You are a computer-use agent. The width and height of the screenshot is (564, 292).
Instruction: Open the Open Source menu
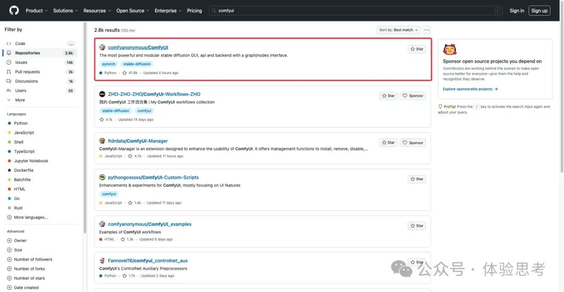click(x=133, y=11)
